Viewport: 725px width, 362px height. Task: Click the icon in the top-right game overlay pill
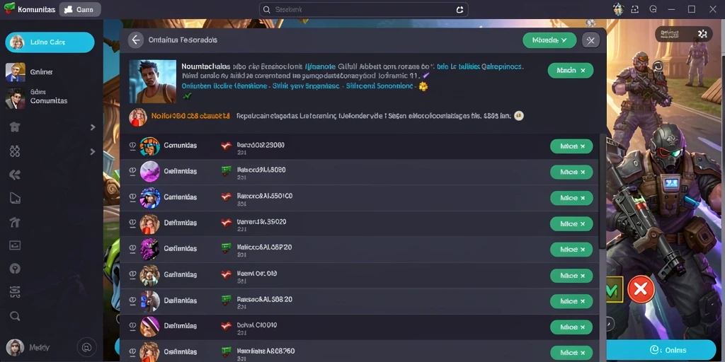click(x=703, y=33)
